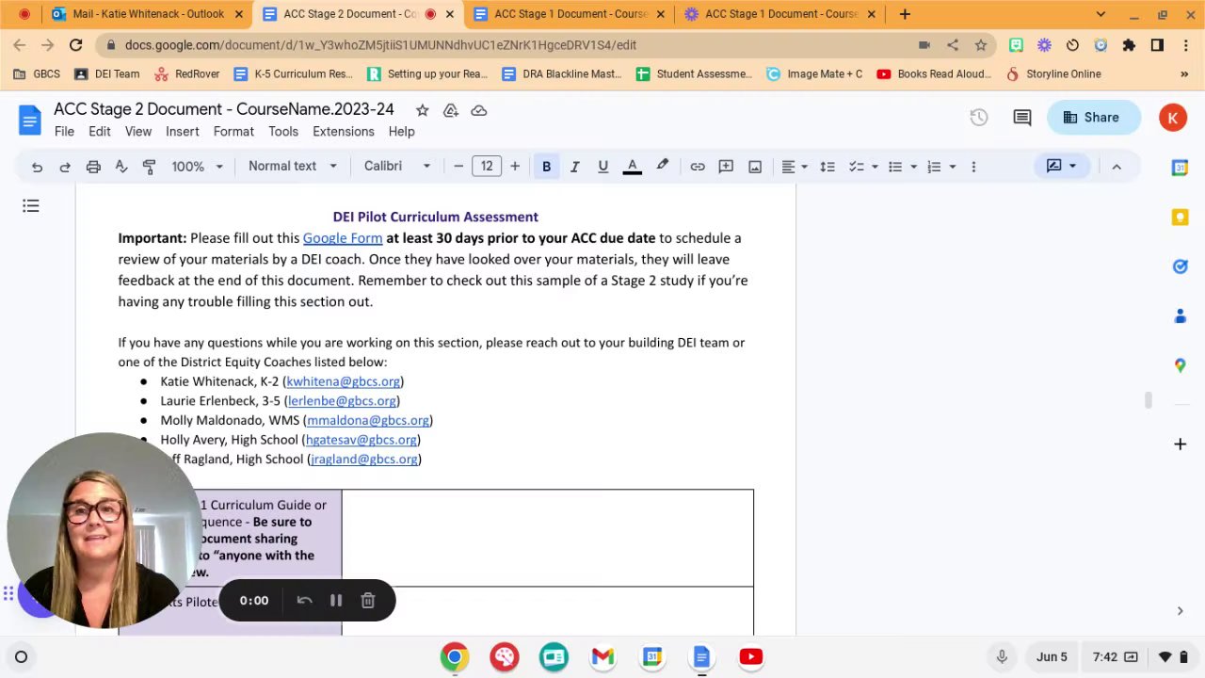Open the document outline icon

tap(31, 205)
